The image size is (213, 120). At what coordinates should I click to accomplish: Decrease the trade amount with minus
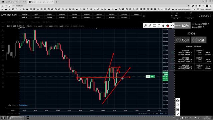tap(174, 18)
